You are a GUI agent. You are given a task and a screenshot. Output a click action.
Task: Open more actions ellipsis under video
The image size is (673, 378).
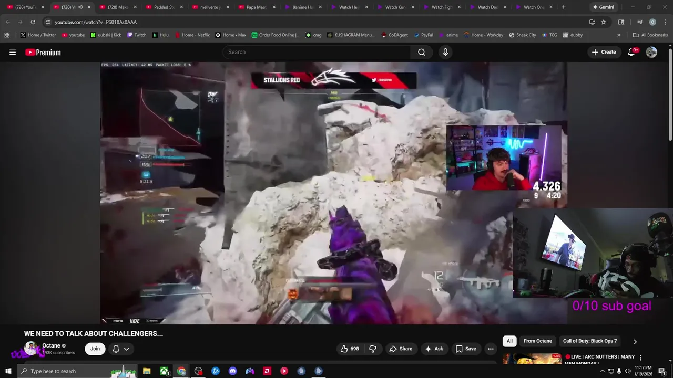[x=491, y=349]
